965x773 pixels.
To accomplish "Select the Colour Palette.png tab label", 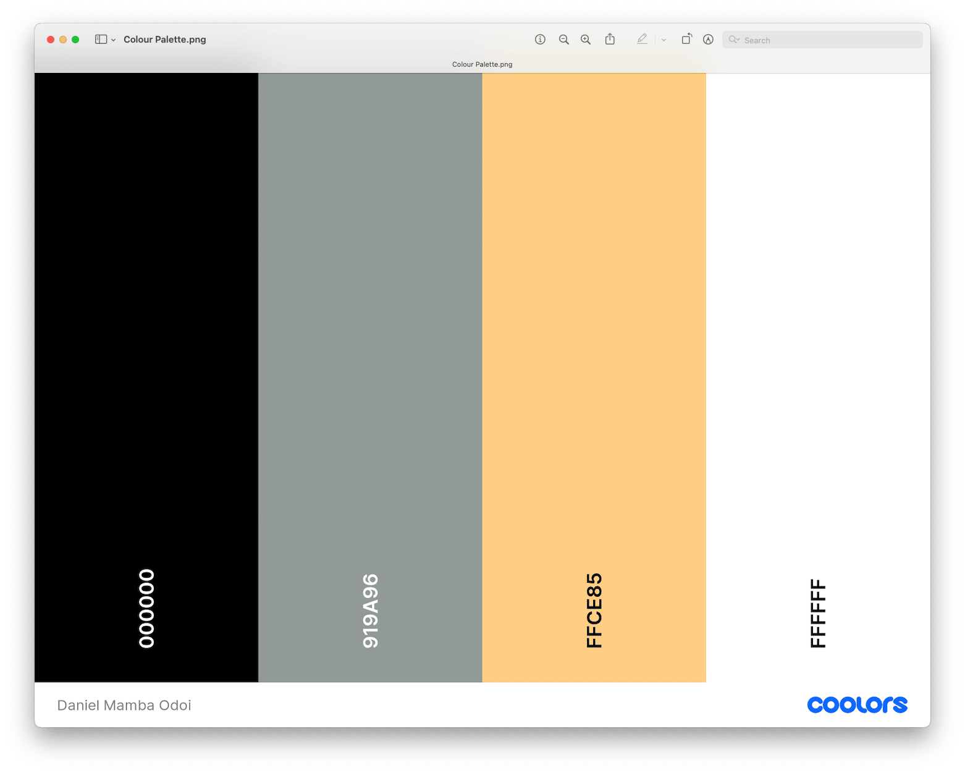I will (x=482, y=64).
